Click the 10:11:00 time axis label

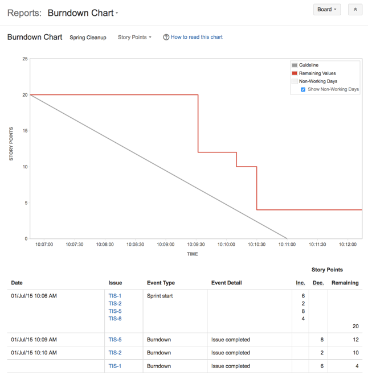click(287, 245)
